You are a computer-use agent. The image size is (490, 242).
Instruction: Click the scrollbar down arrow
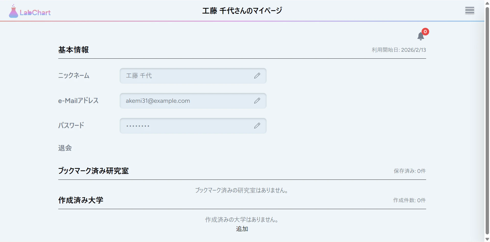pos(487,239)
